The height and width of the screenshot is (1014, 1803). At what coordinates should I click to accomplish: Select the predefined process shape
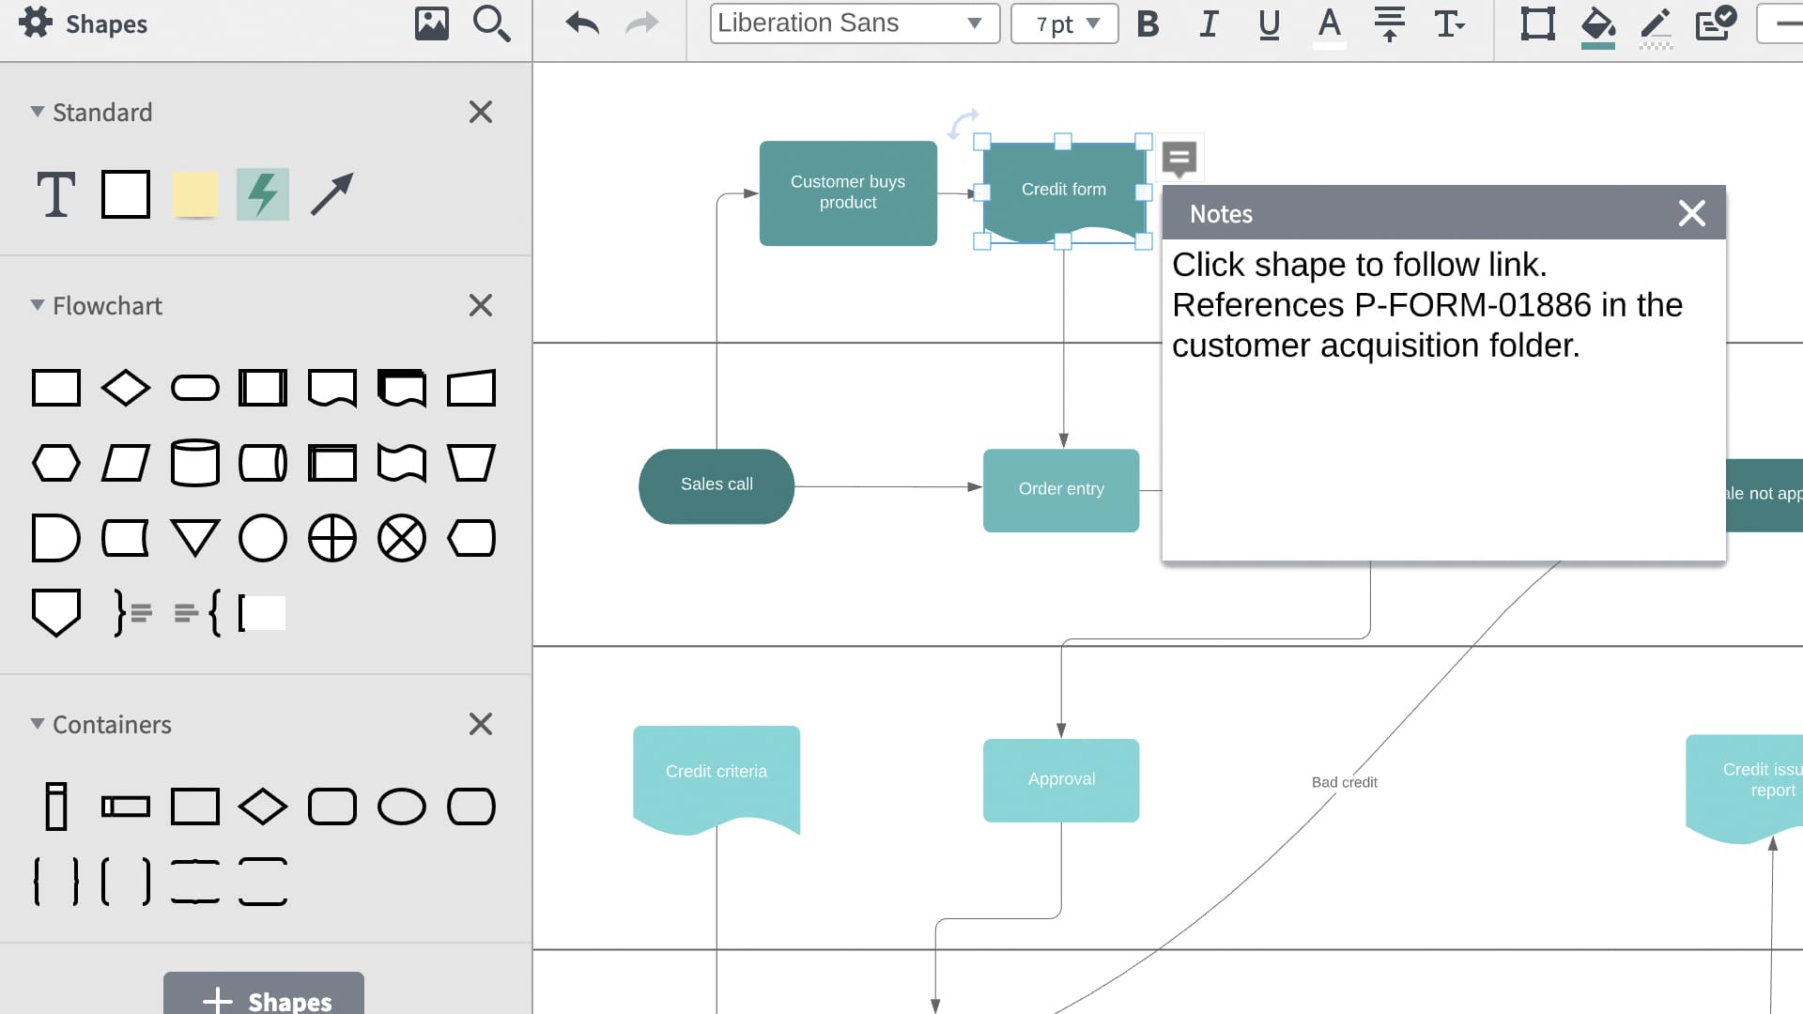point(263,388)
